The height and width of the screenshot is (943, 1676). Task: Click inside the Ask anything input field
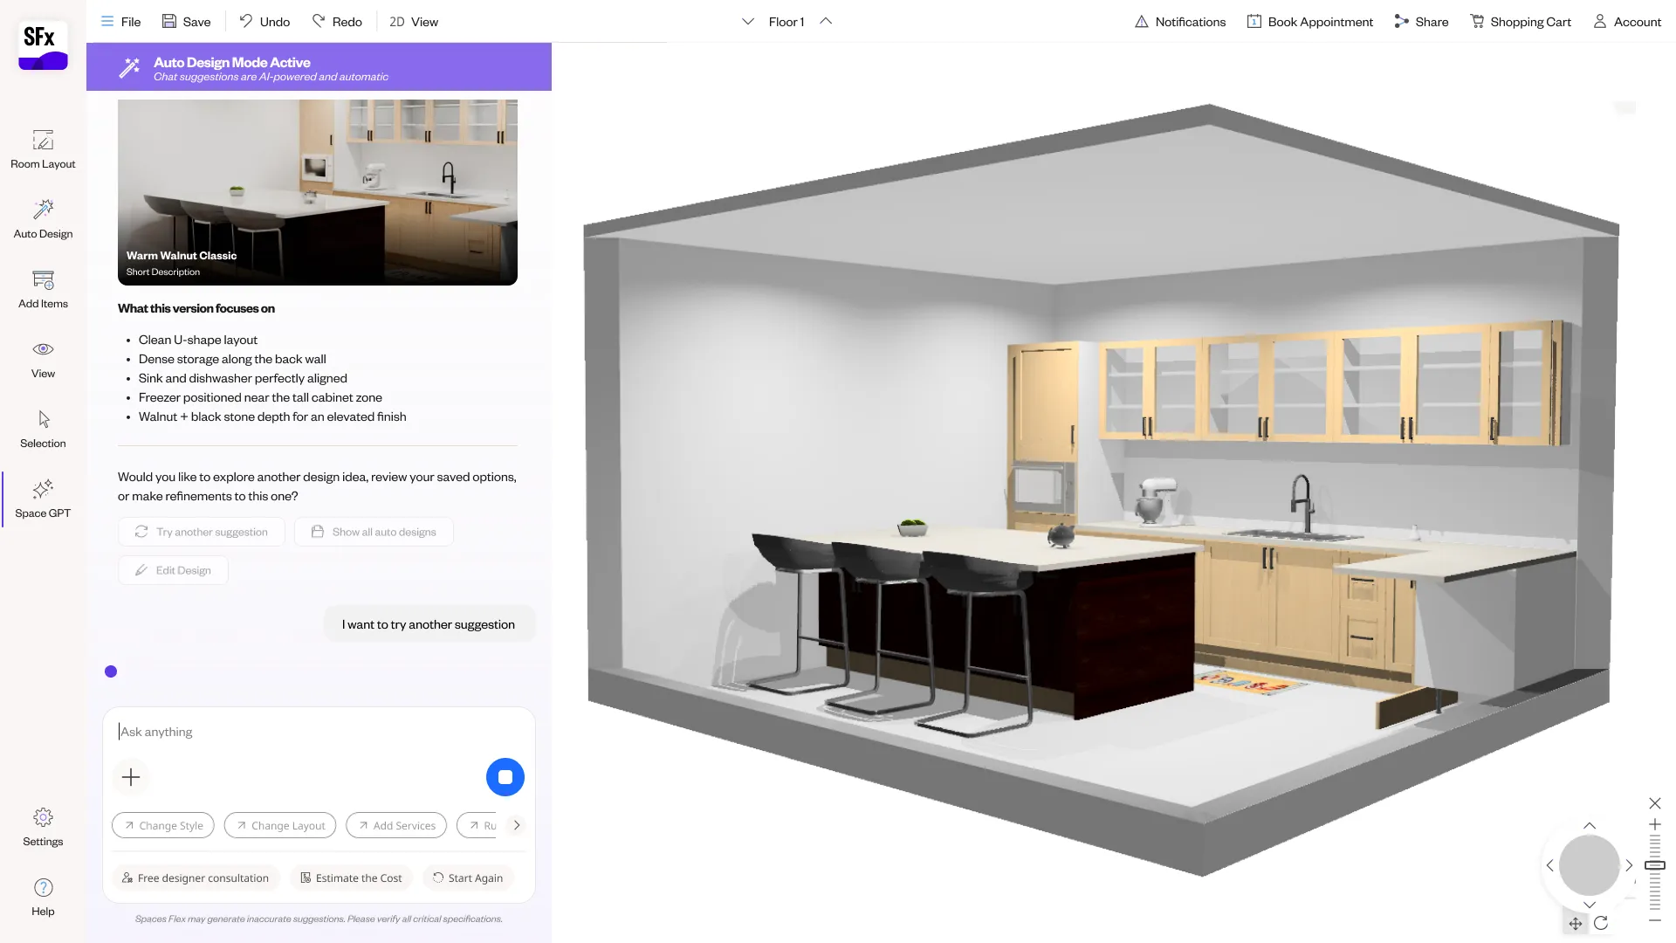tap(319, 732)
